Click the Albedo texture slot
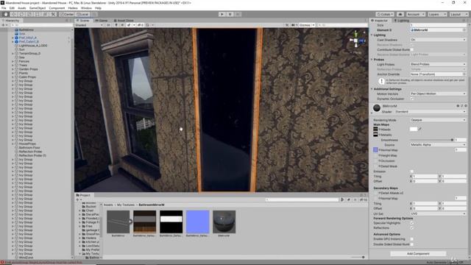Screen dimensions: 471x265 pyautogui.click(x=375, y=130)
